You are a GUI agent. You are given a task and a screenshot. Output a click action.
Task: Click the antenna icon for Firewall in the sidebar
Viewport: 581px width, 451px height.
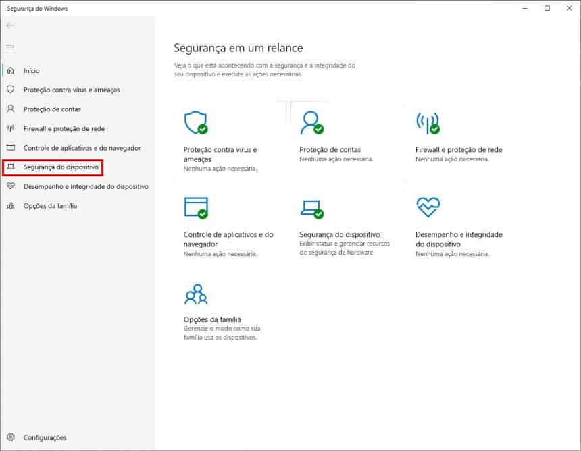tap(11, 128)
